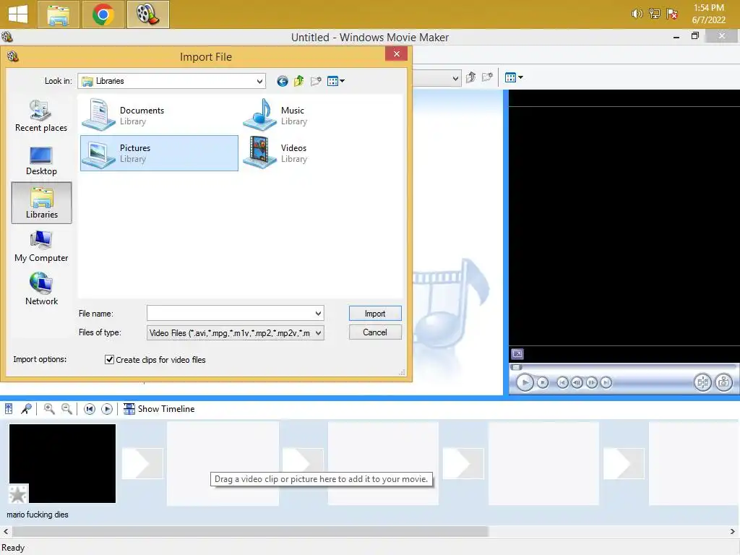Create new folder in Import File dialog
This screenshot has height=555, width=740.
[316, 81]
